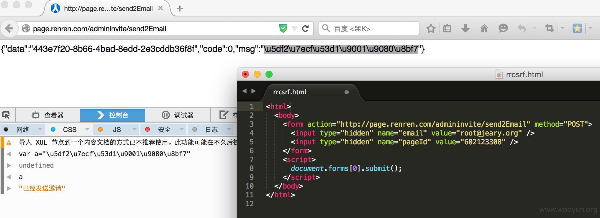Open the bookmarks list icon
Image resolution: width=600 pixels, height=218 pixels.
(x=447, y=29)
